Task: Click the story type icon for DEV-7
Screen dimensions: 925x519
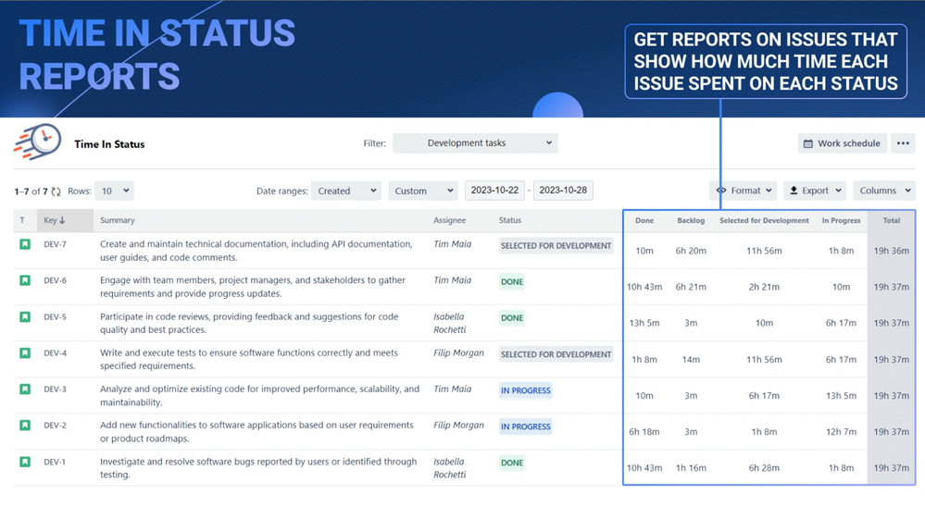Action: [25, 244]
